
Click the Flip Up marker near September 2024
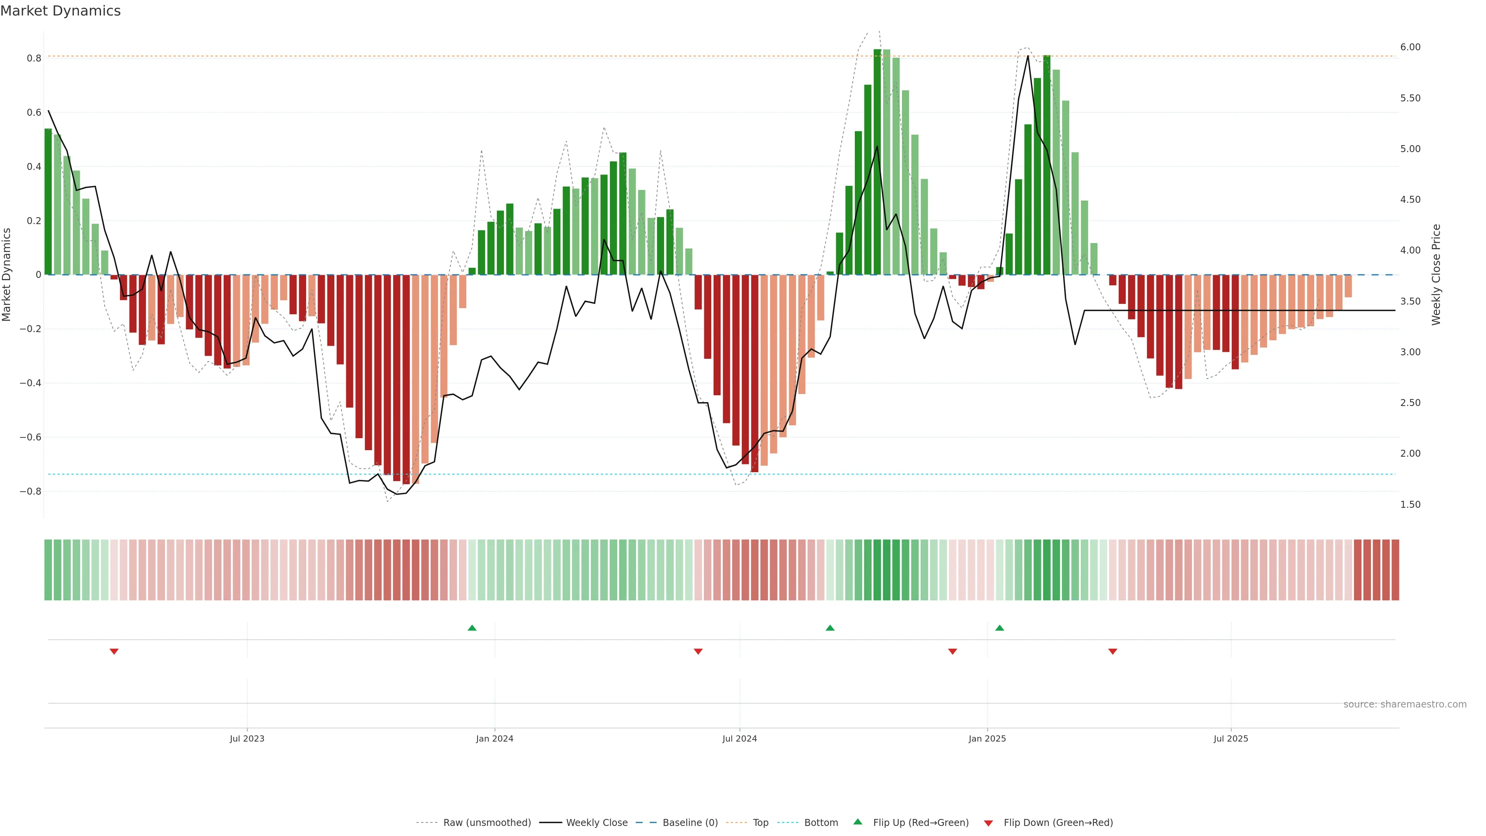(x=830, y=628)
